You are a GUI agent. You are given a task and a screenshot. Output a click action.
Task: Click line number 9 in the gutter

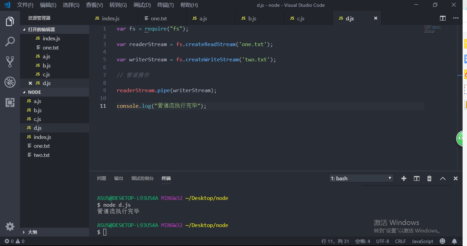coord(105,90)
